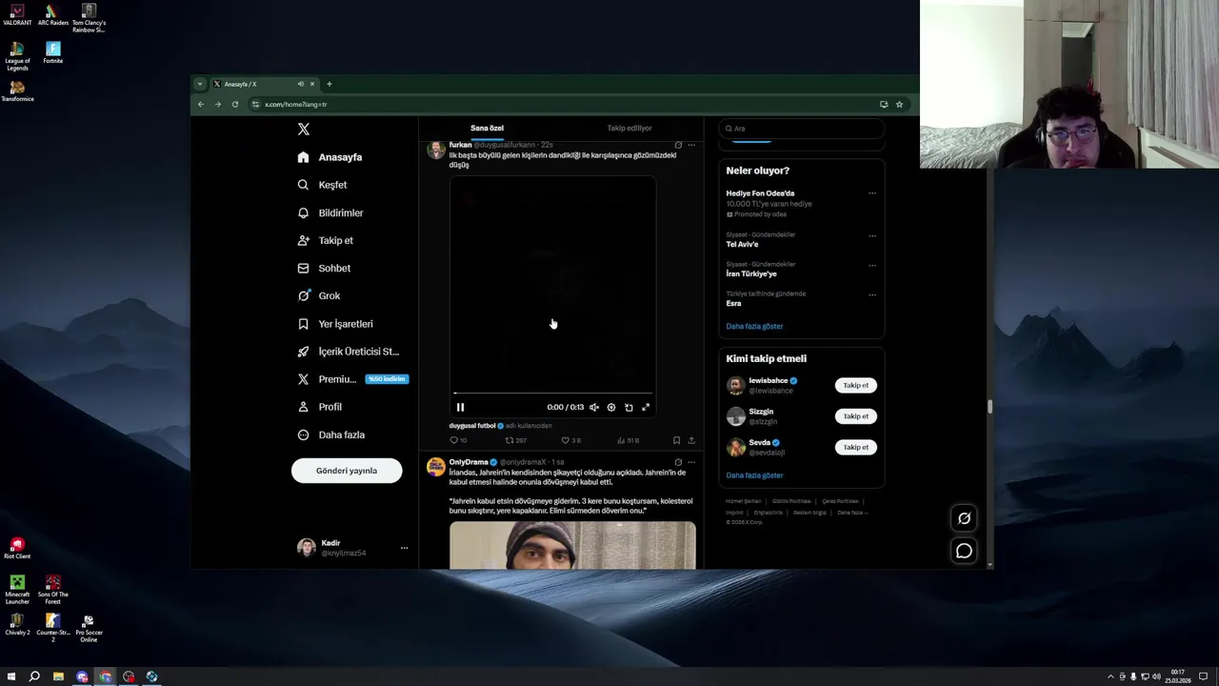The width and height of the screenshot is (1219, 686).
Task: Open Premium in sidebar
Action: 352,379
